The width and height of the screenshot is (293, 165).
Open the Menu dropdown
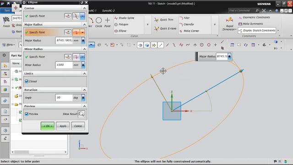tap(8, 45)
